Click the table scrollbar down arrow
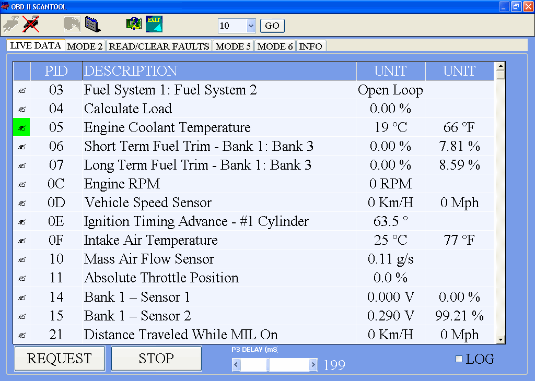The height and width of the screenshot is (381, 535). (500, 339)
